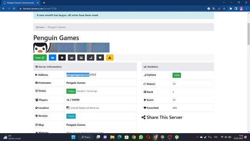
Task: Open the server info icon button
Action: pyautogui.click(x=62, y=58)
